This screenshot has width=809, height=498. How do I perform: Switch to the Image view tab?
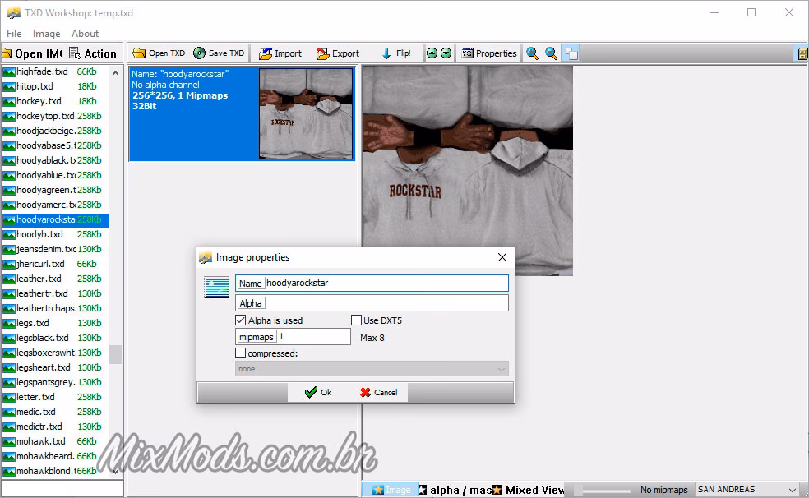point(391,490)
